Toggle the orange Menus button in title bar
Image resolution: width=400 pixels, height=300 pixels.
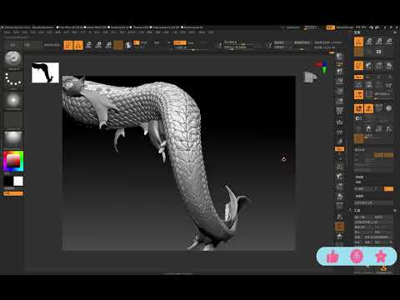[330, 27]
